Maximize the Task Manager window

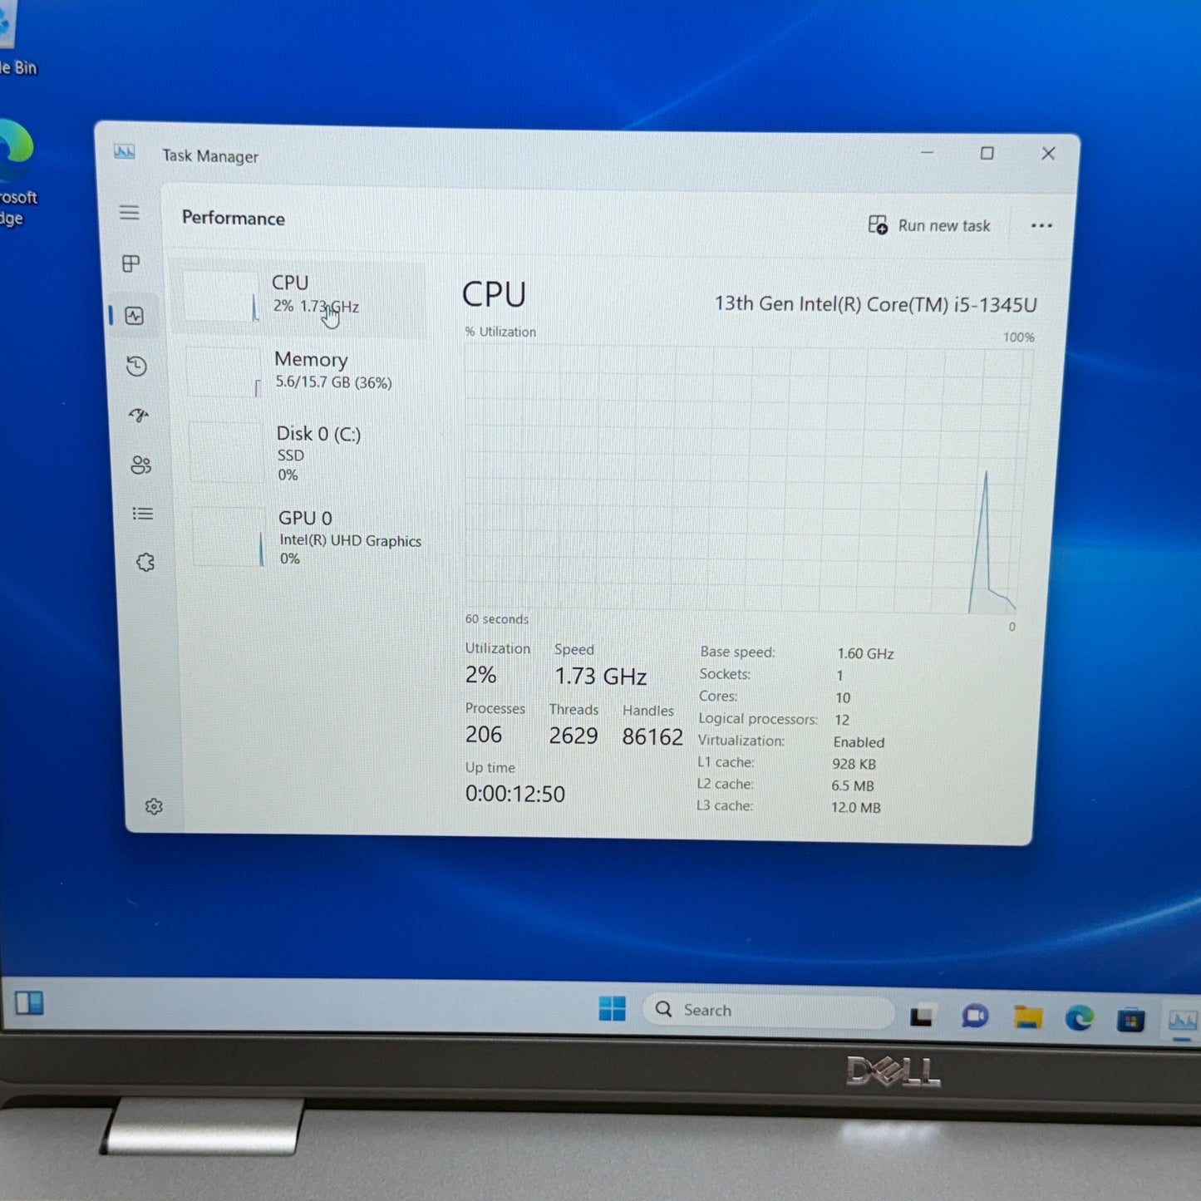click(x=987, y=153)
